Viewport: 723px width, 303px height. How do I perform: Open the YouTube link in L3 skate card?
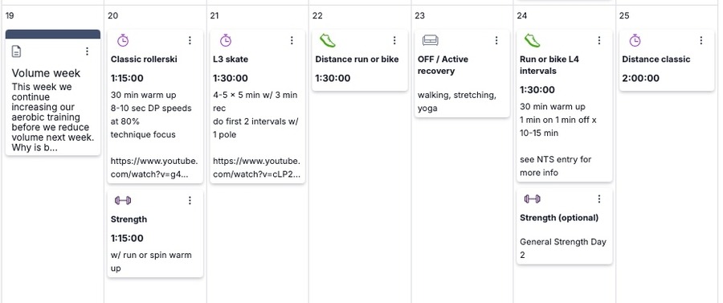[x=256, y=168]
